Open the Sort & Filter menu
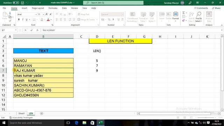224x126 pixels. tap(191, 17)
